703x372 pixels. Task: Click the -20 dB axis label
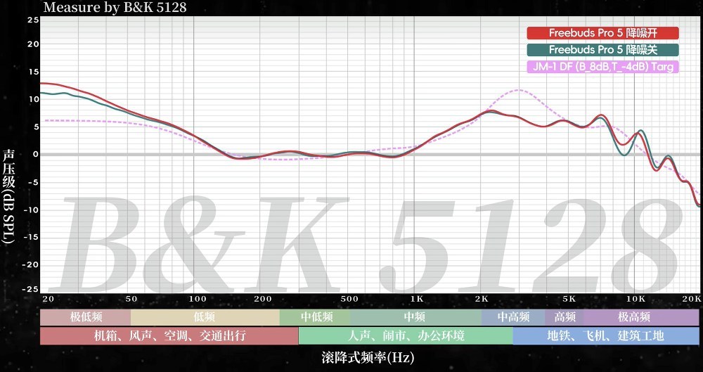(32, 264)
